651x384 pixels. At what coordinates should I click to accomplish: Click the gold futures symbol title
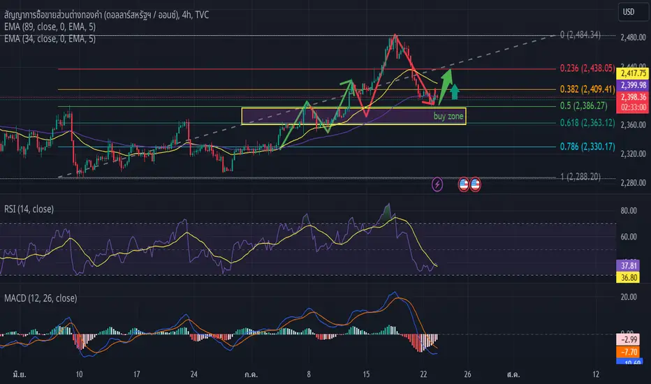click(x=107, y=15)
